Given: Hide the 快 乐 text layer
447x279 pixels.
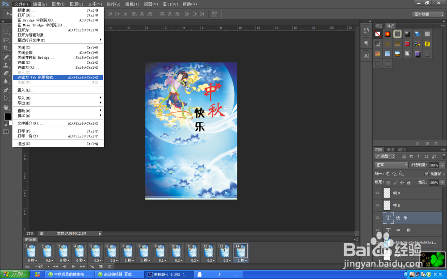Looking at the screenshot, I should [x=377, y=218].
